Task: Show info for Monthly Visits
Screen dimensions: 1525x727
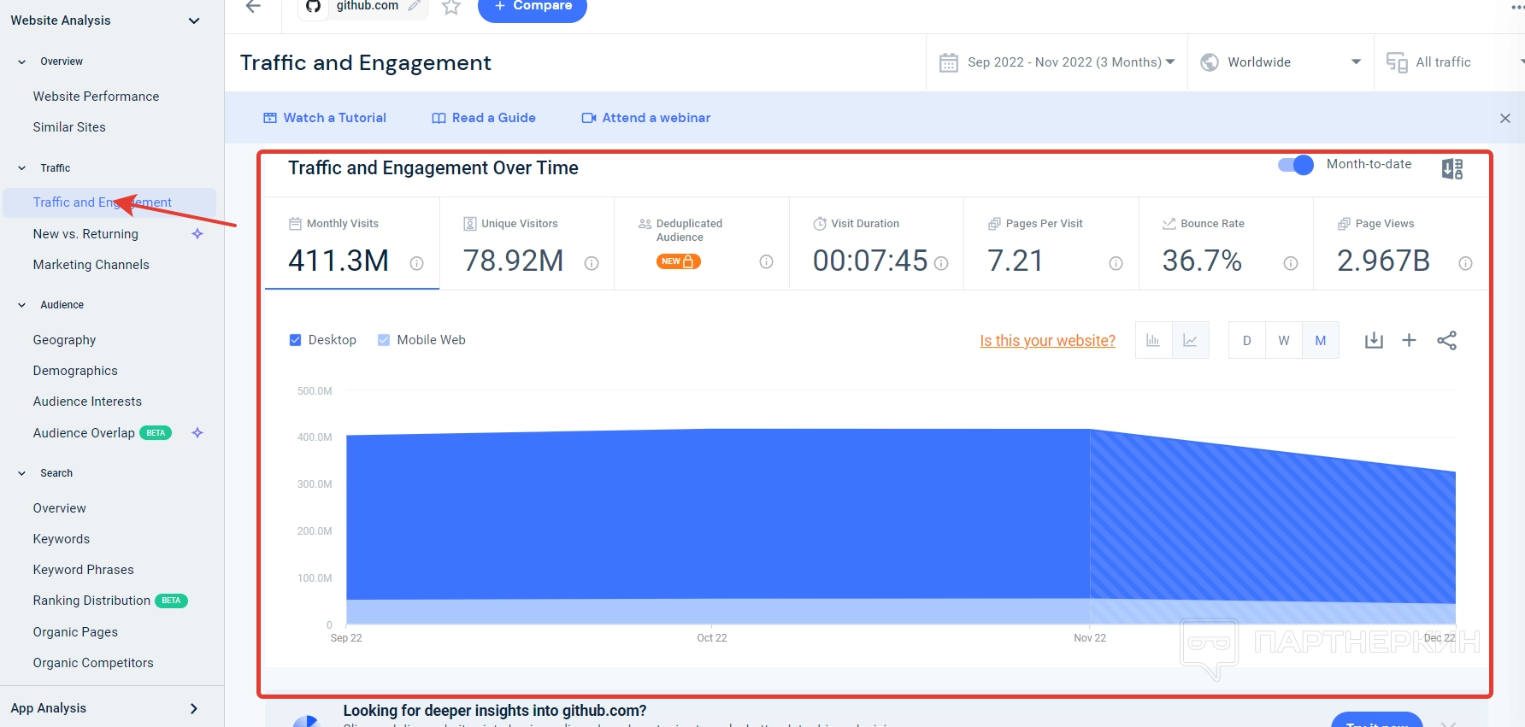Action: pyautogui.click(x=417, y=263)
